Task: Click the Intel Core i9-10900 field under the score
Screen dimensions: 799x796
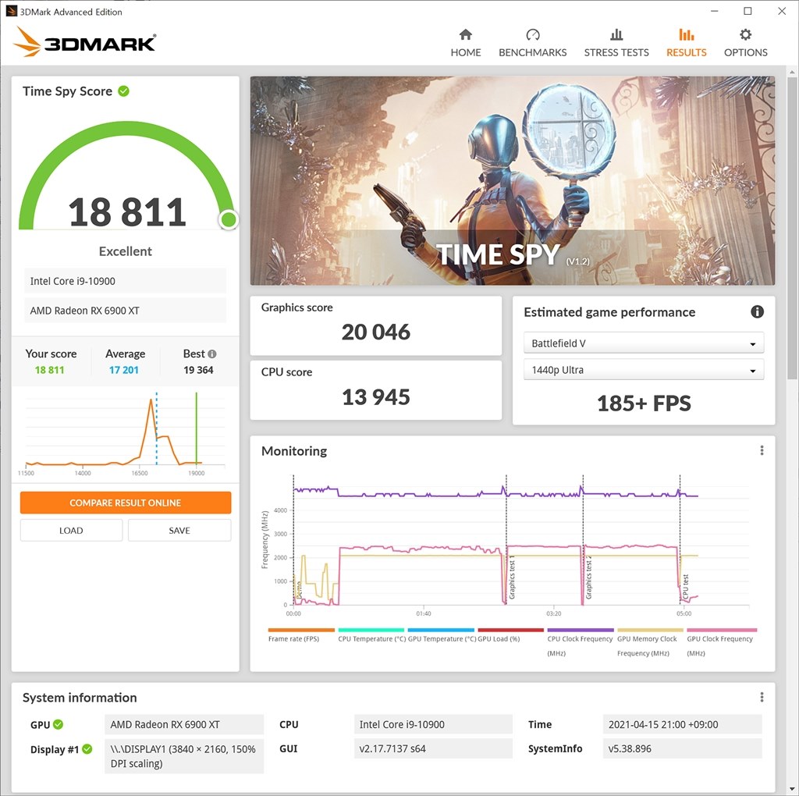Action: pyautogui.click(x=126, y=281)
